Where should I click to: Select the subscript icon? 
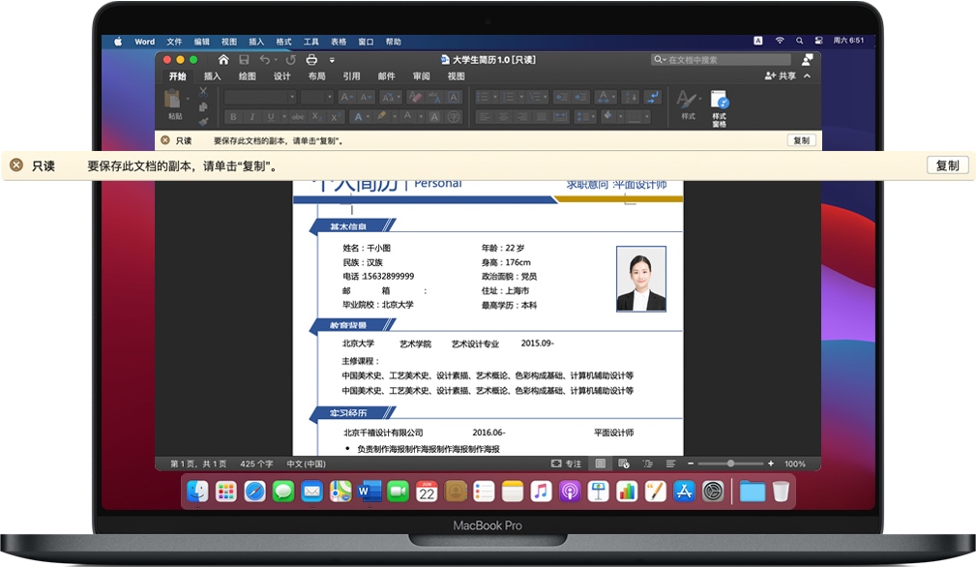click(x=315, y=114)
